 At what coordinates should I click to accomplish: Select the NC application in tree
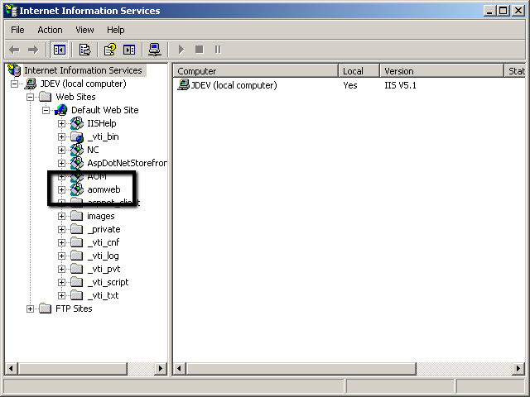tap(92, 150)
